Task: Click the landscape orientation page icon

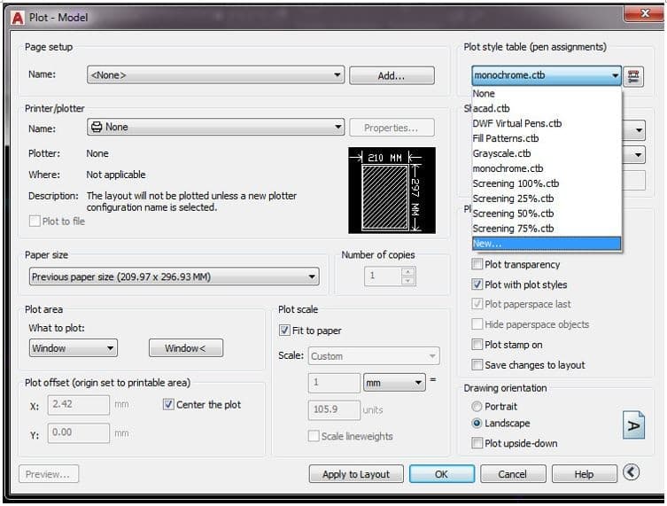Action: tap(633, 424)
